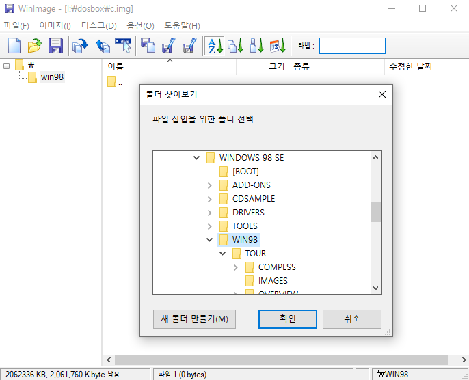The width and height of the screenshot is (469, 380).
Task: Click the Read disk toolbar icon
Action: coord(81,46)
